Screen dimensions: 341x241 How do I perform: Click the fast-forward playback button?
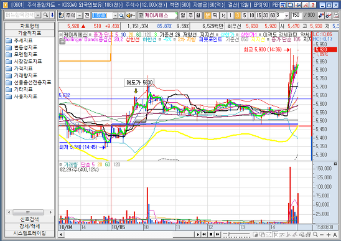click(217, 235)
